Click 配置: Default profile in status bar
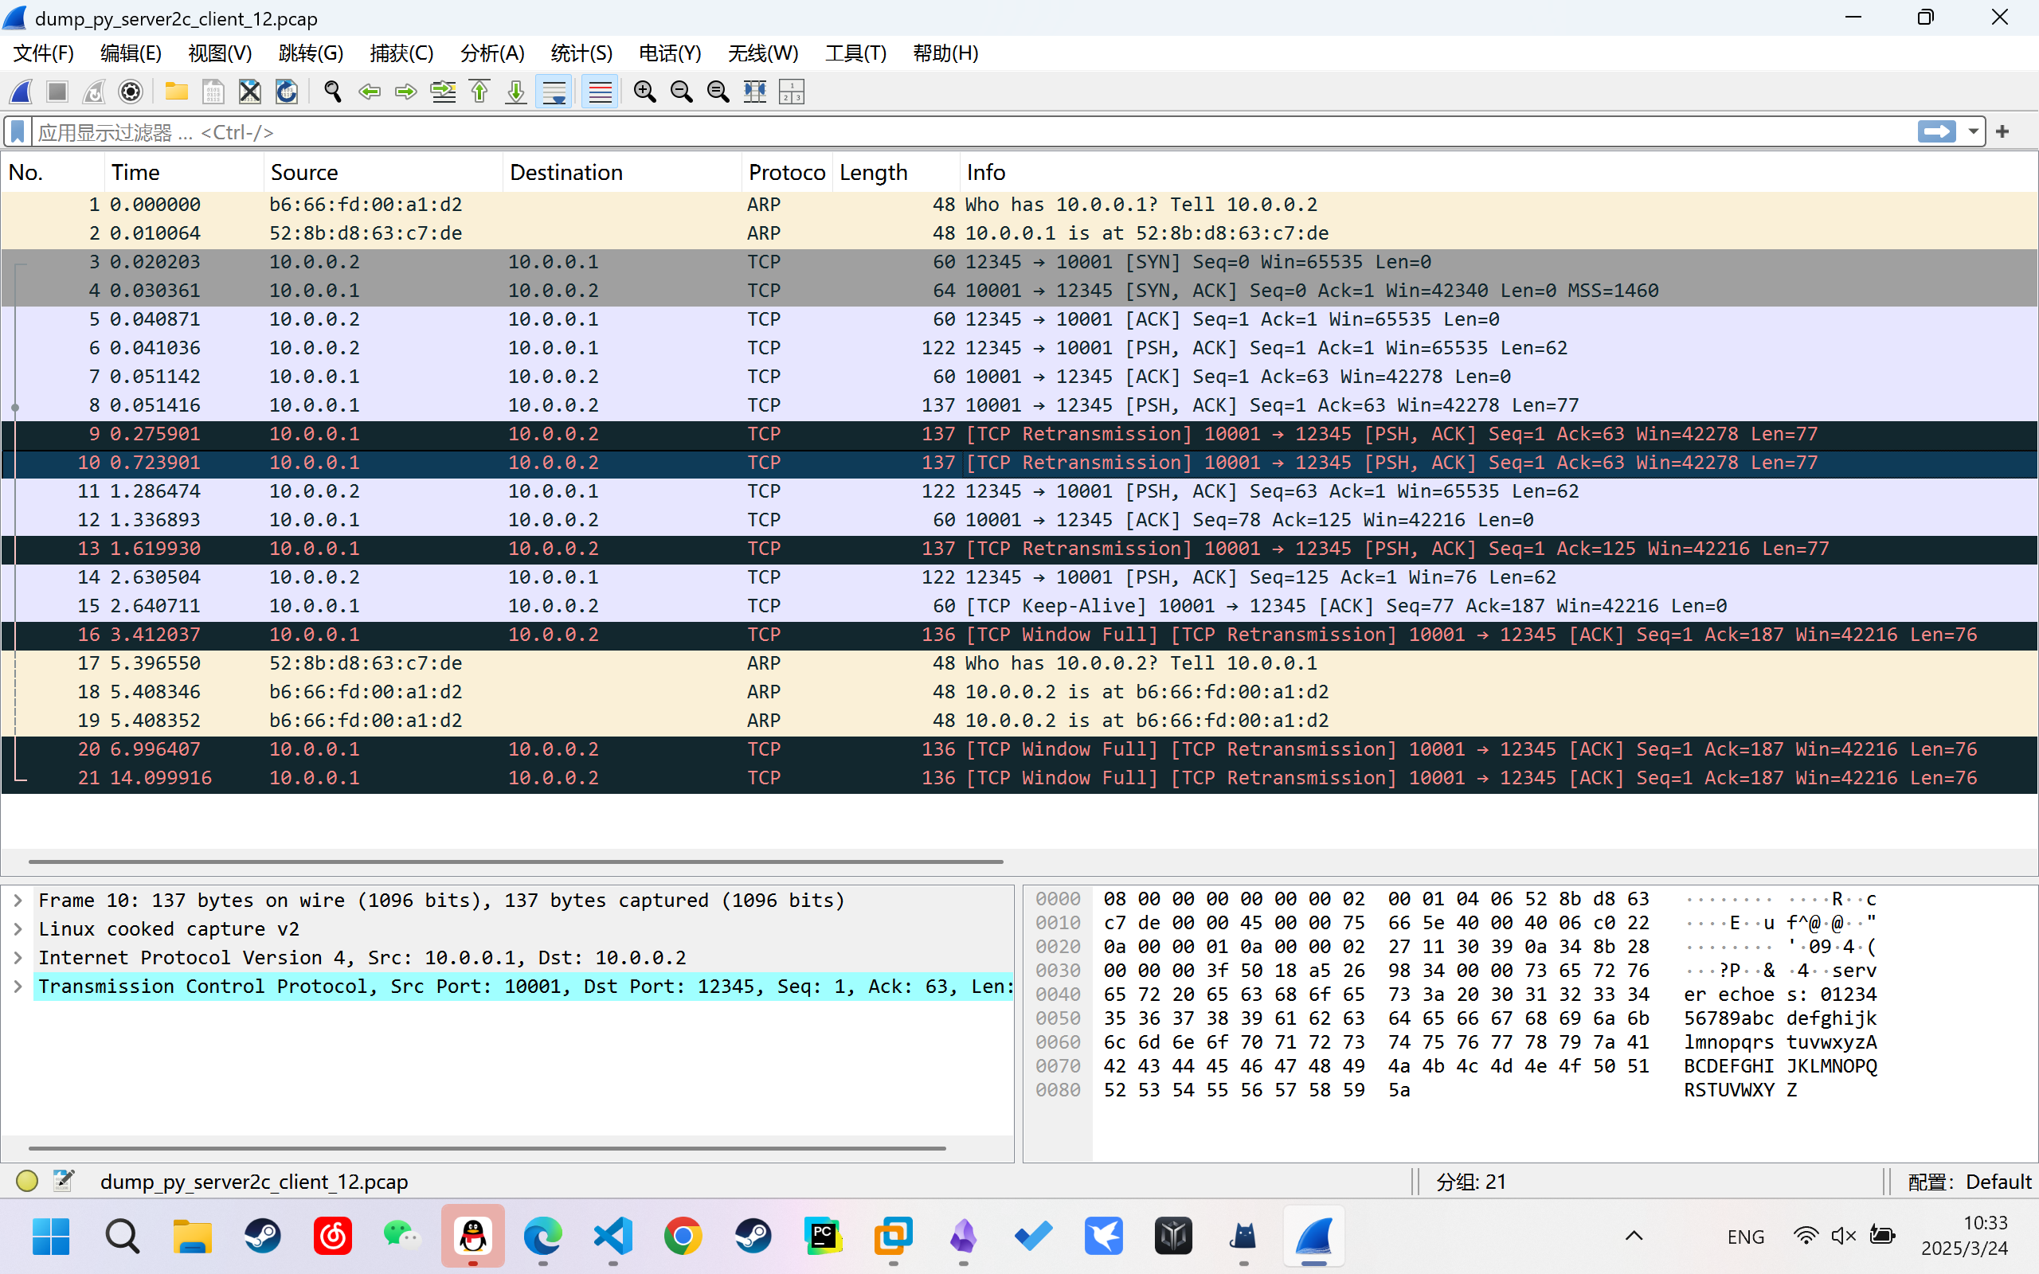The height and width of the screenshot is (1274, 2039). [1970, 1182]
